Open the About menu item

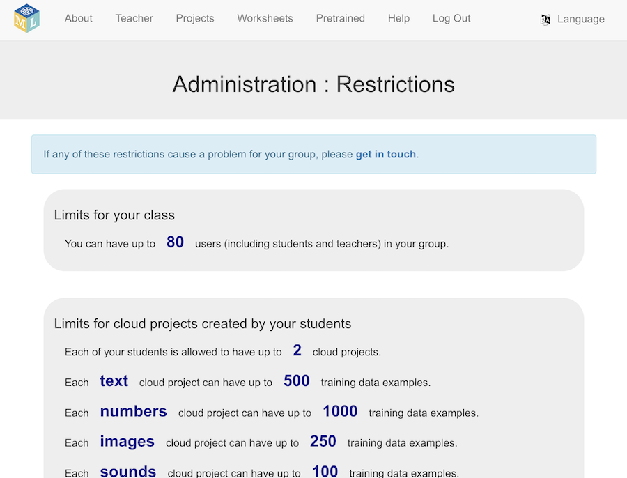pos(78,18)
